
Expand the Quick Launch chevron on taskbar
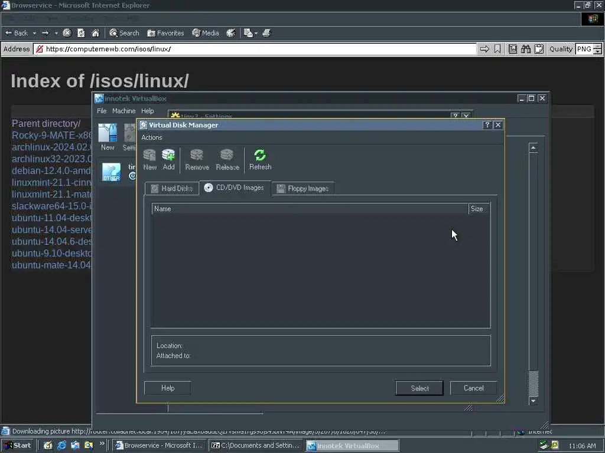click(102, 444)
